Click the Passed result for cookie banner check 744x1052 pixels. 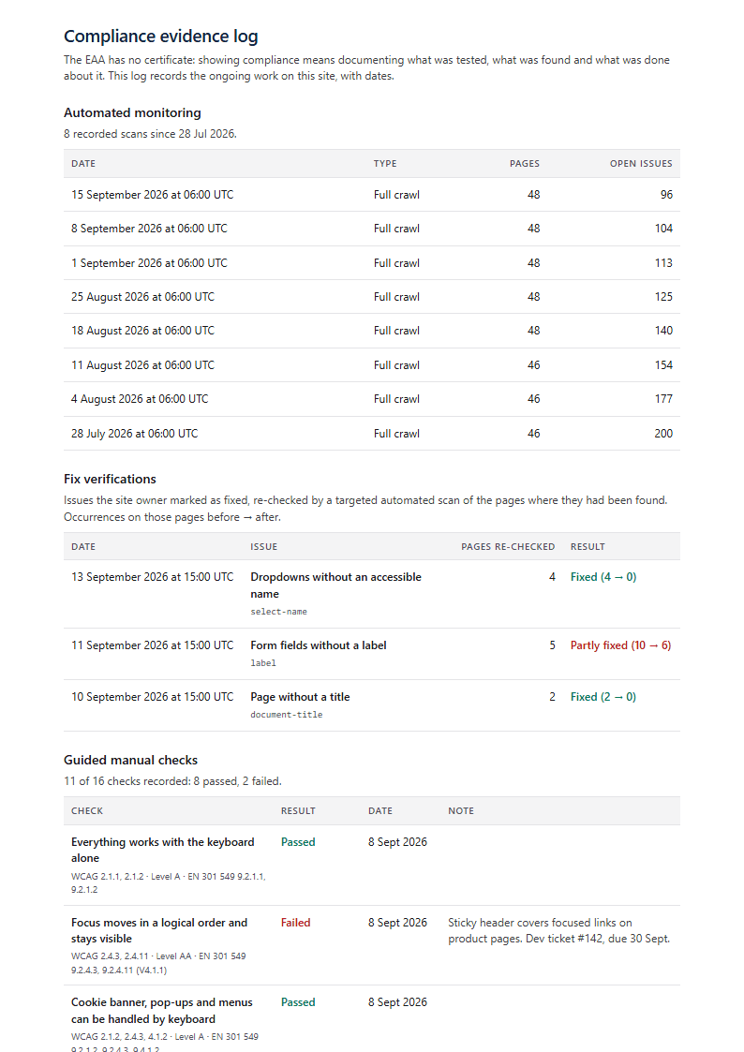(298, 1002)
